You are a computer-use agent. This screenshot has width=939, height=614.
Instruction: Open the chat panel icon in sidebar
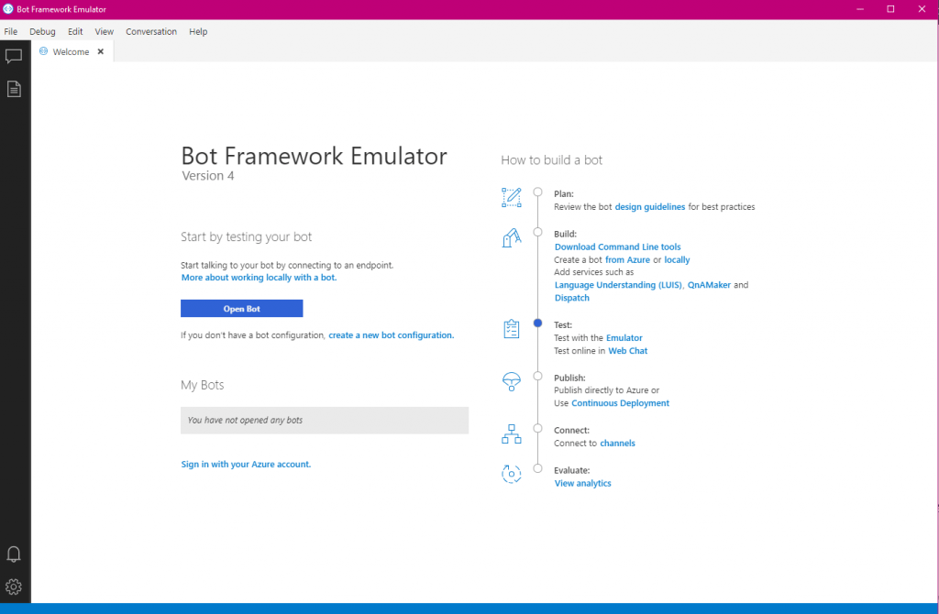[x=14, y=57]
